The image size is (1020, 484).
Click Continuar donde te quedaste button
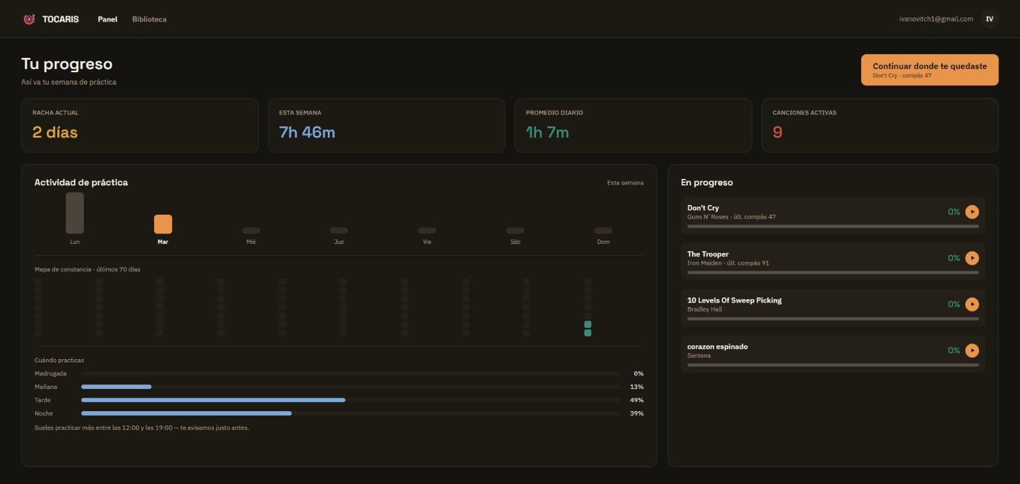[930, 70]
